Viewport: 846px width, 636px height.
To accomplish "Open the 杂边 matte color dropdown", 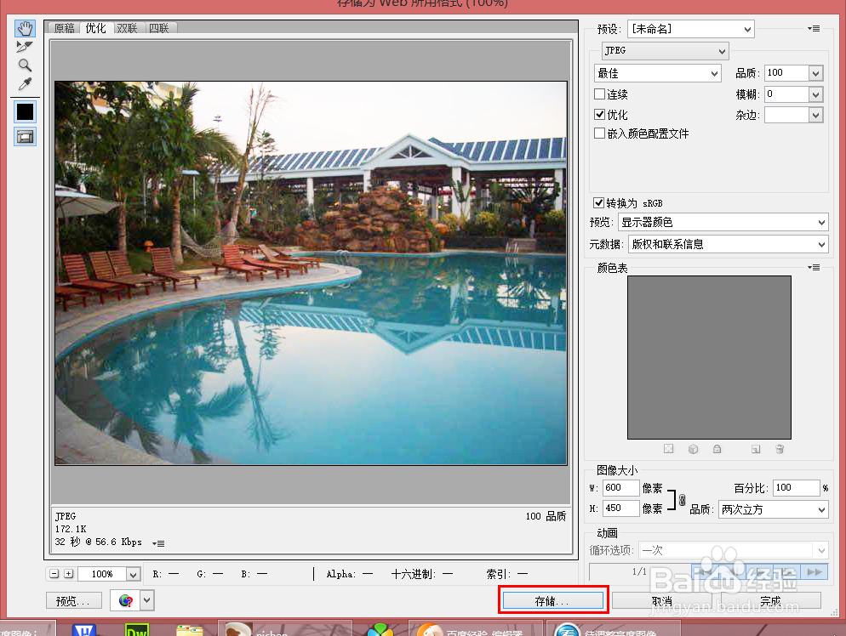I will click(x=815, y=115).
